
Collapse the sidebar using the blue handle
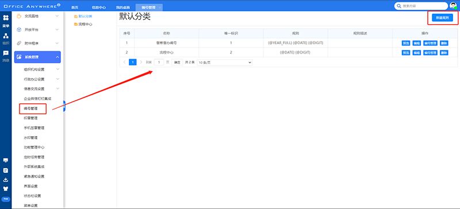click(64, 106)
